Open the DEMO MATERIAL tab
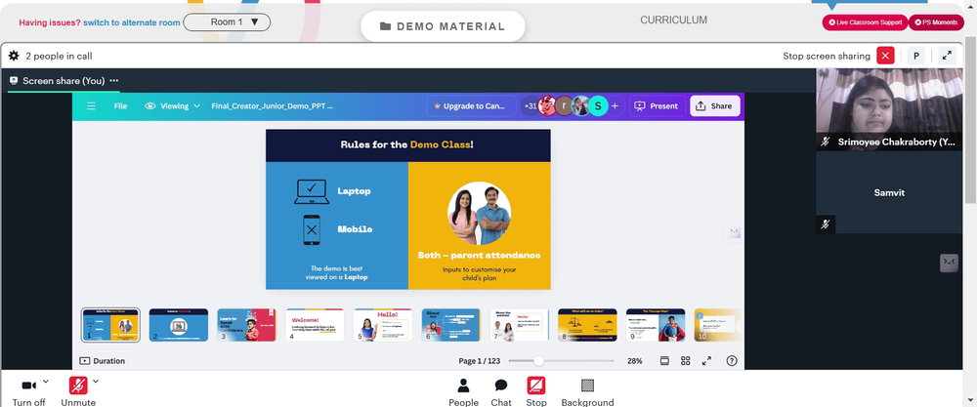Image resolution: width=977 pixels, height=407 pixels. coord(443,26)
